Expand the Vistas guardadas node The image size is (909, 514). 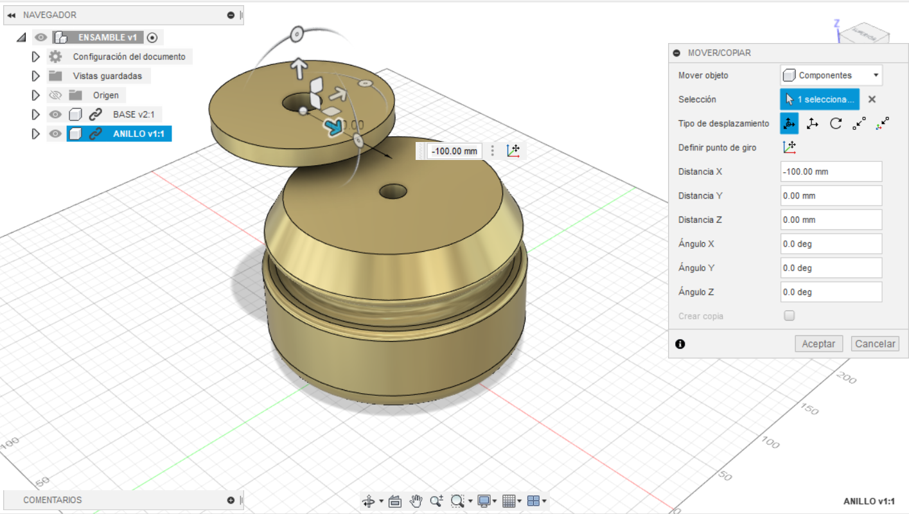point(36,76)
